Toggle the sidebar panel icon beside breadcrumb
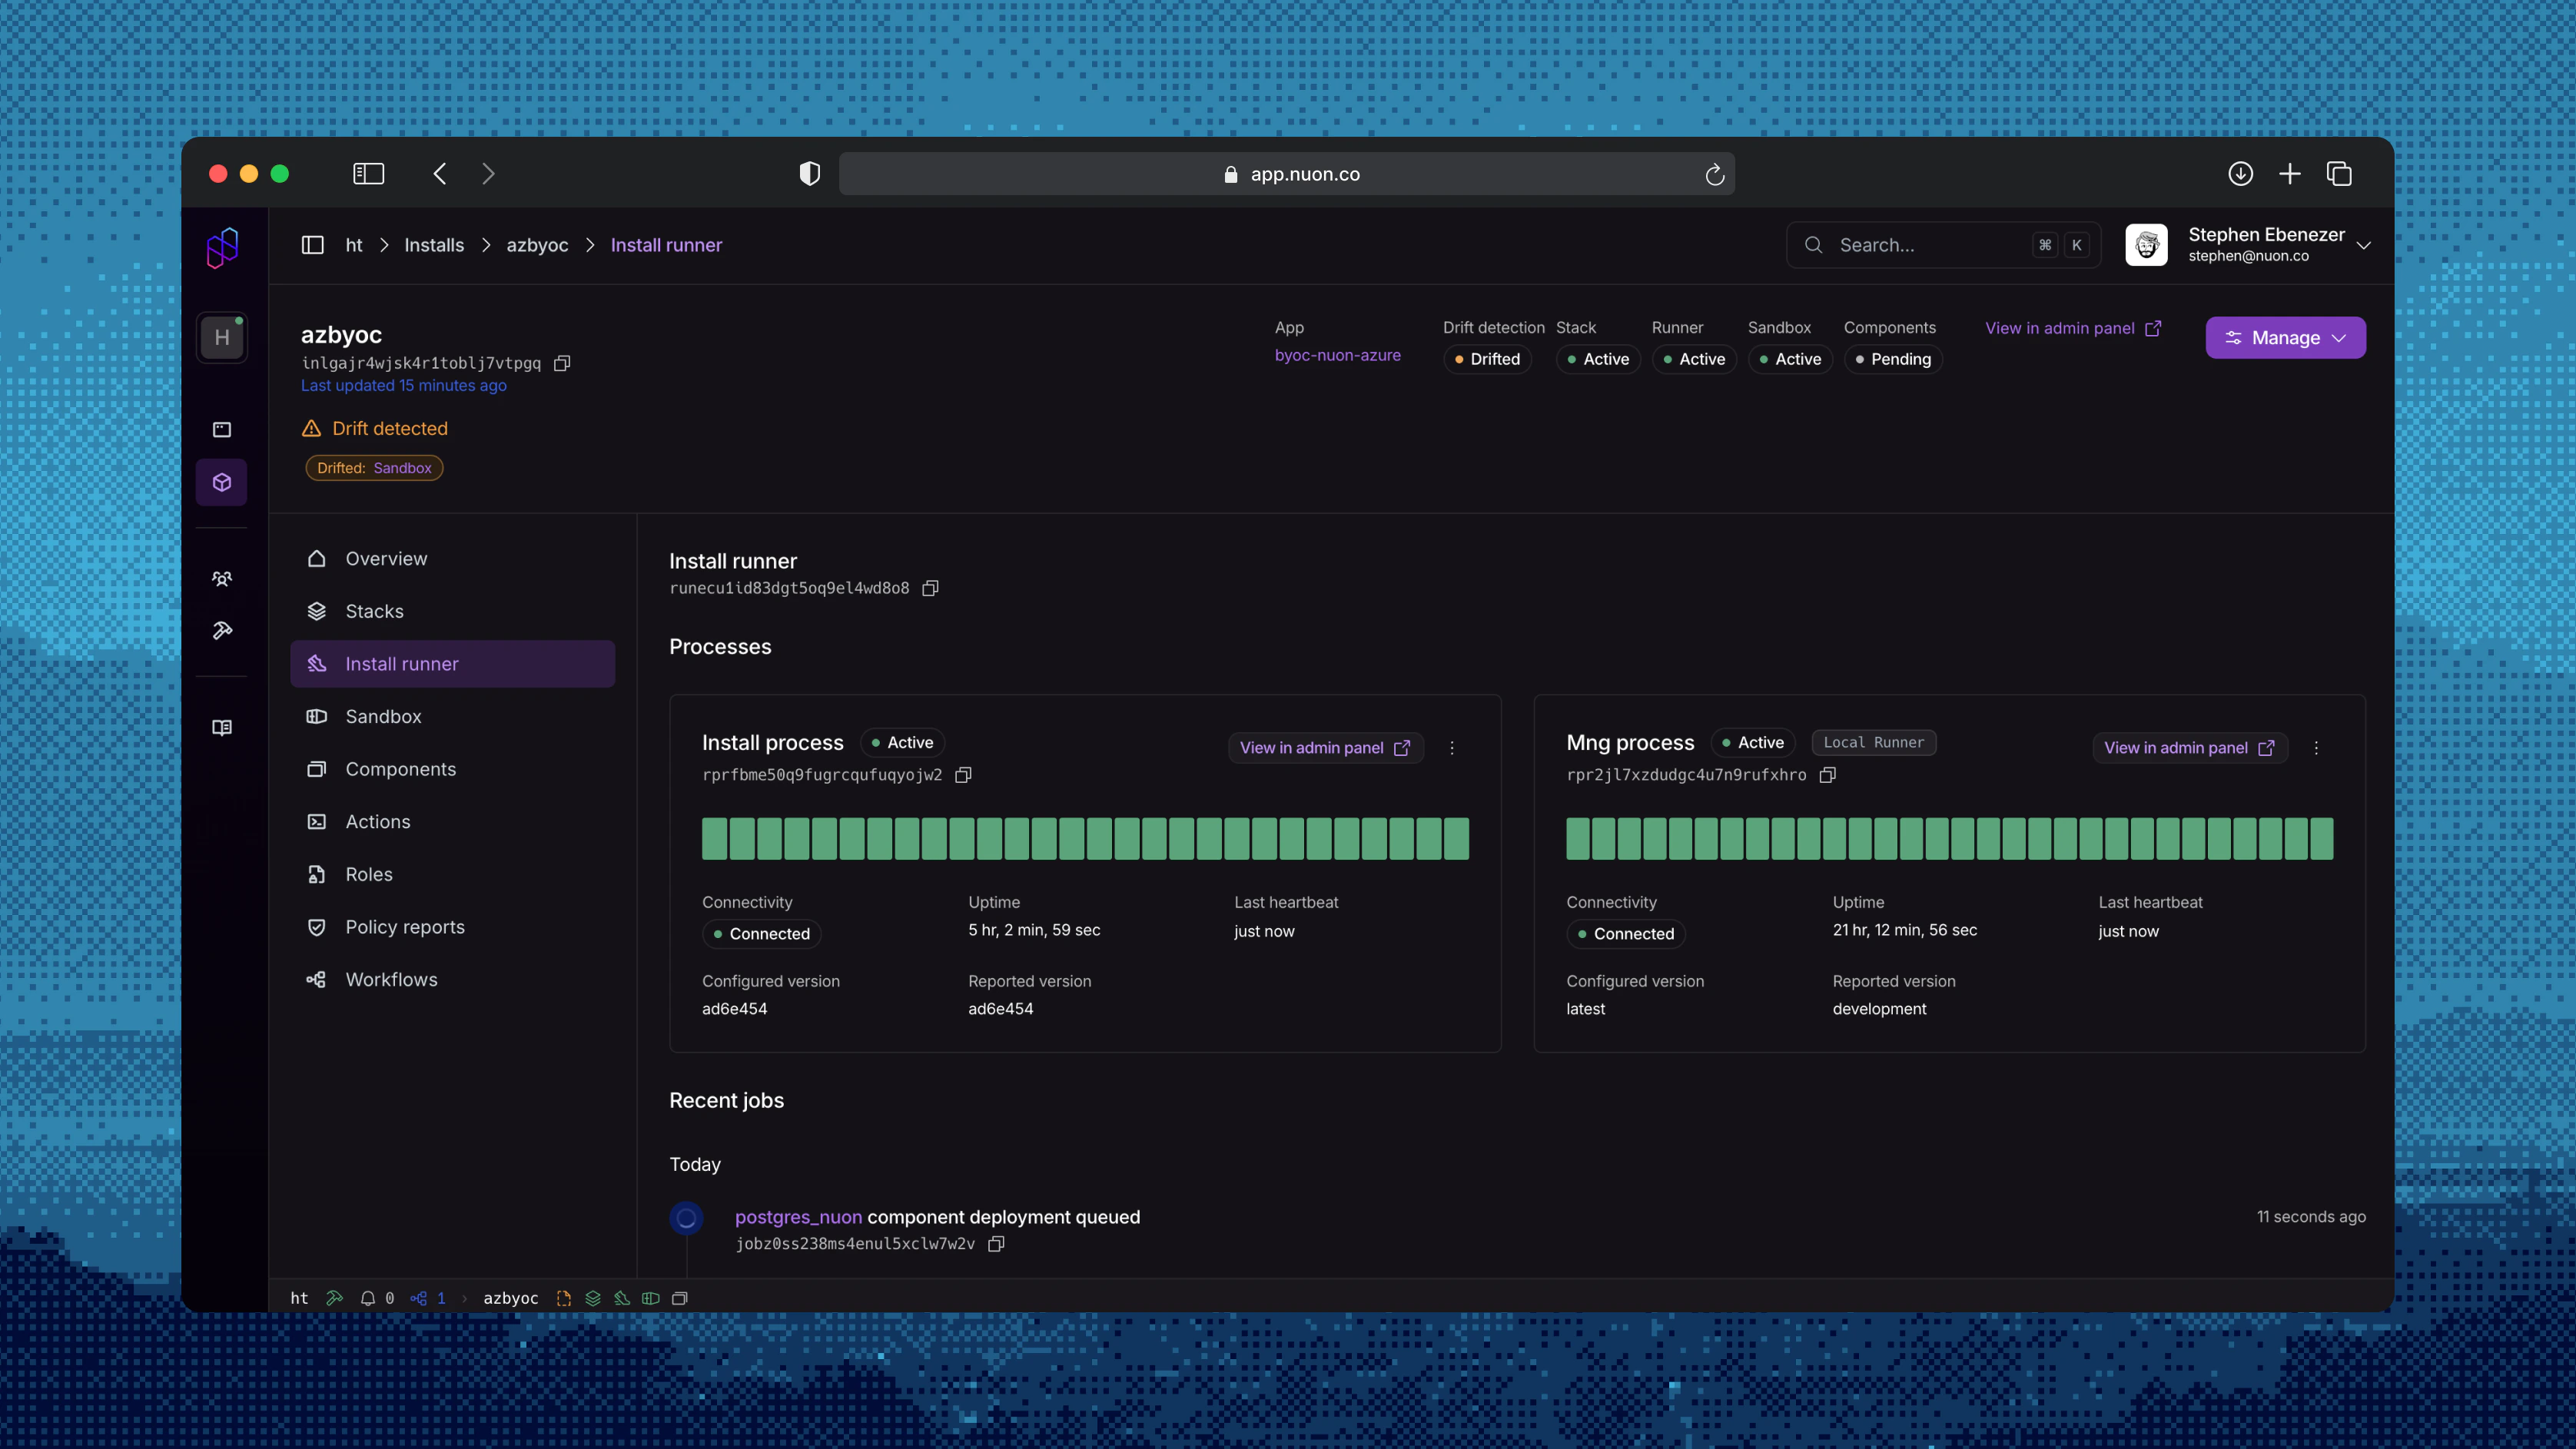This screenshot has height=1449, width=2576. pyautogui.click(x=312, y=245)
